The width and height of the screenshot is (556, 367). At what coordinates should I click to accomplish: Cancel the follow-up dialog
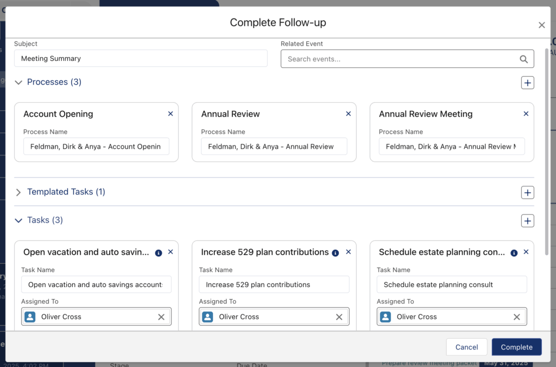pos(466,347)
